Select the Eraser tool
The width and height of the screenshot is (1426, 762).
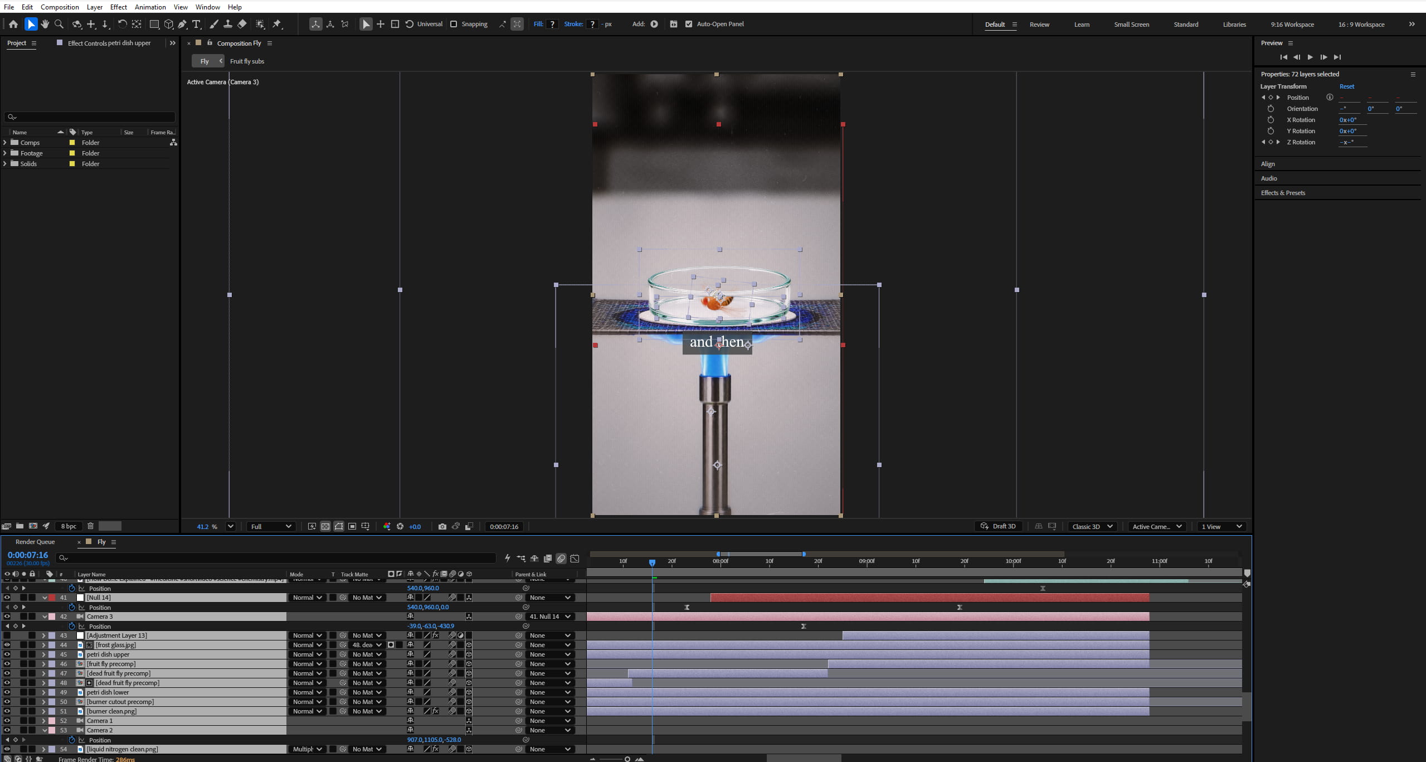click(x=242, y=24)
